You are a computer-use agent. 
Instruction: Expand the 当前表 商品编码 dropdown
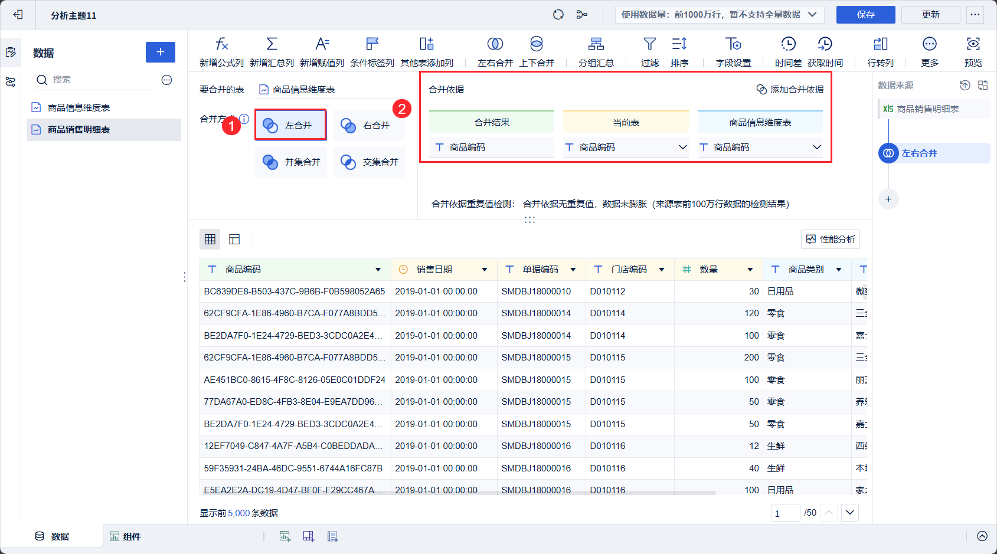(682, 147)
